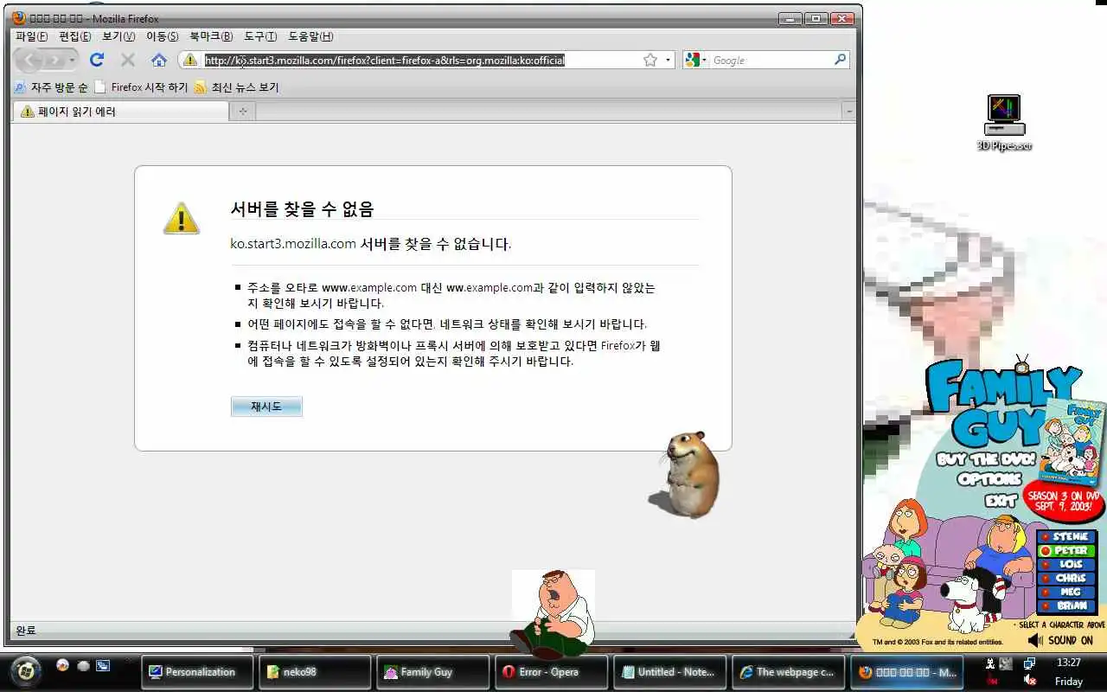Bookmark this page with the star icon

pos(650,60)
